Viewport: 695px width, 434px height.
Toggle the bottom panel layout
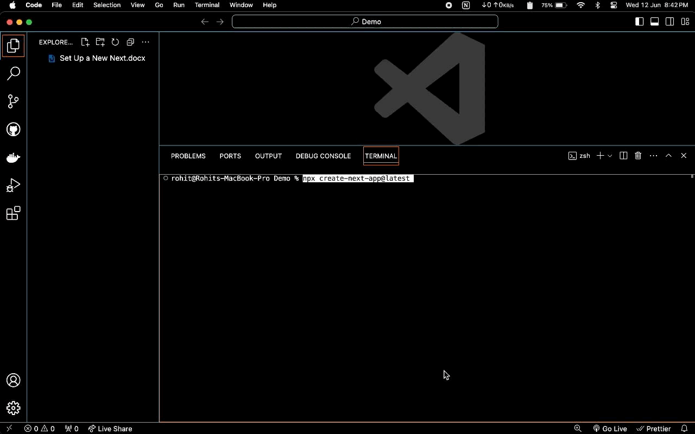point(655,22)
